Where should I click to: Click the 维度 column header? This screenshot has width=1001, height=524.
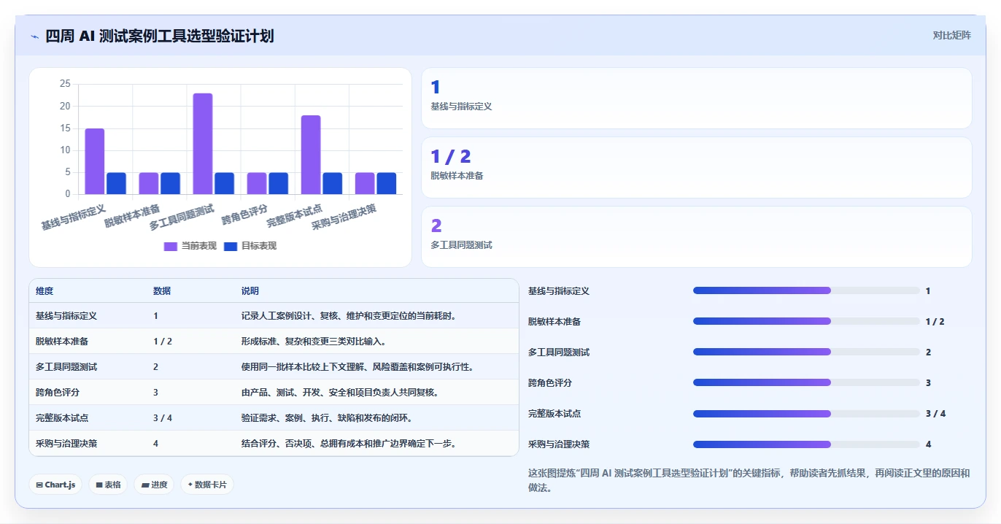(x=45, y=290)
